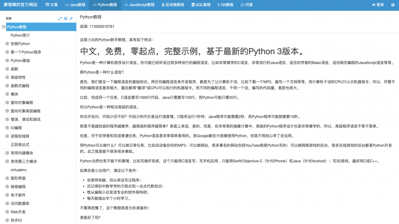The image size is (399, 224).
Task: Open the 问答 page
Action: point(247,5)
